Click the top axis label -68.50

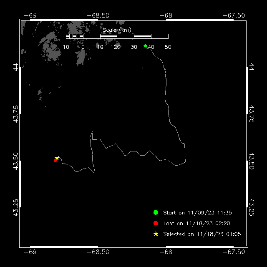tap(98, 15)
